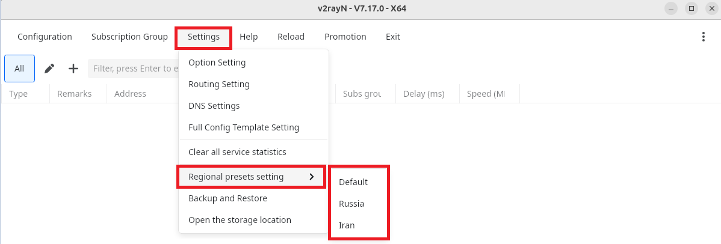Click Clear all service statistics
721x244 pixels.
(x=237, y=152)
